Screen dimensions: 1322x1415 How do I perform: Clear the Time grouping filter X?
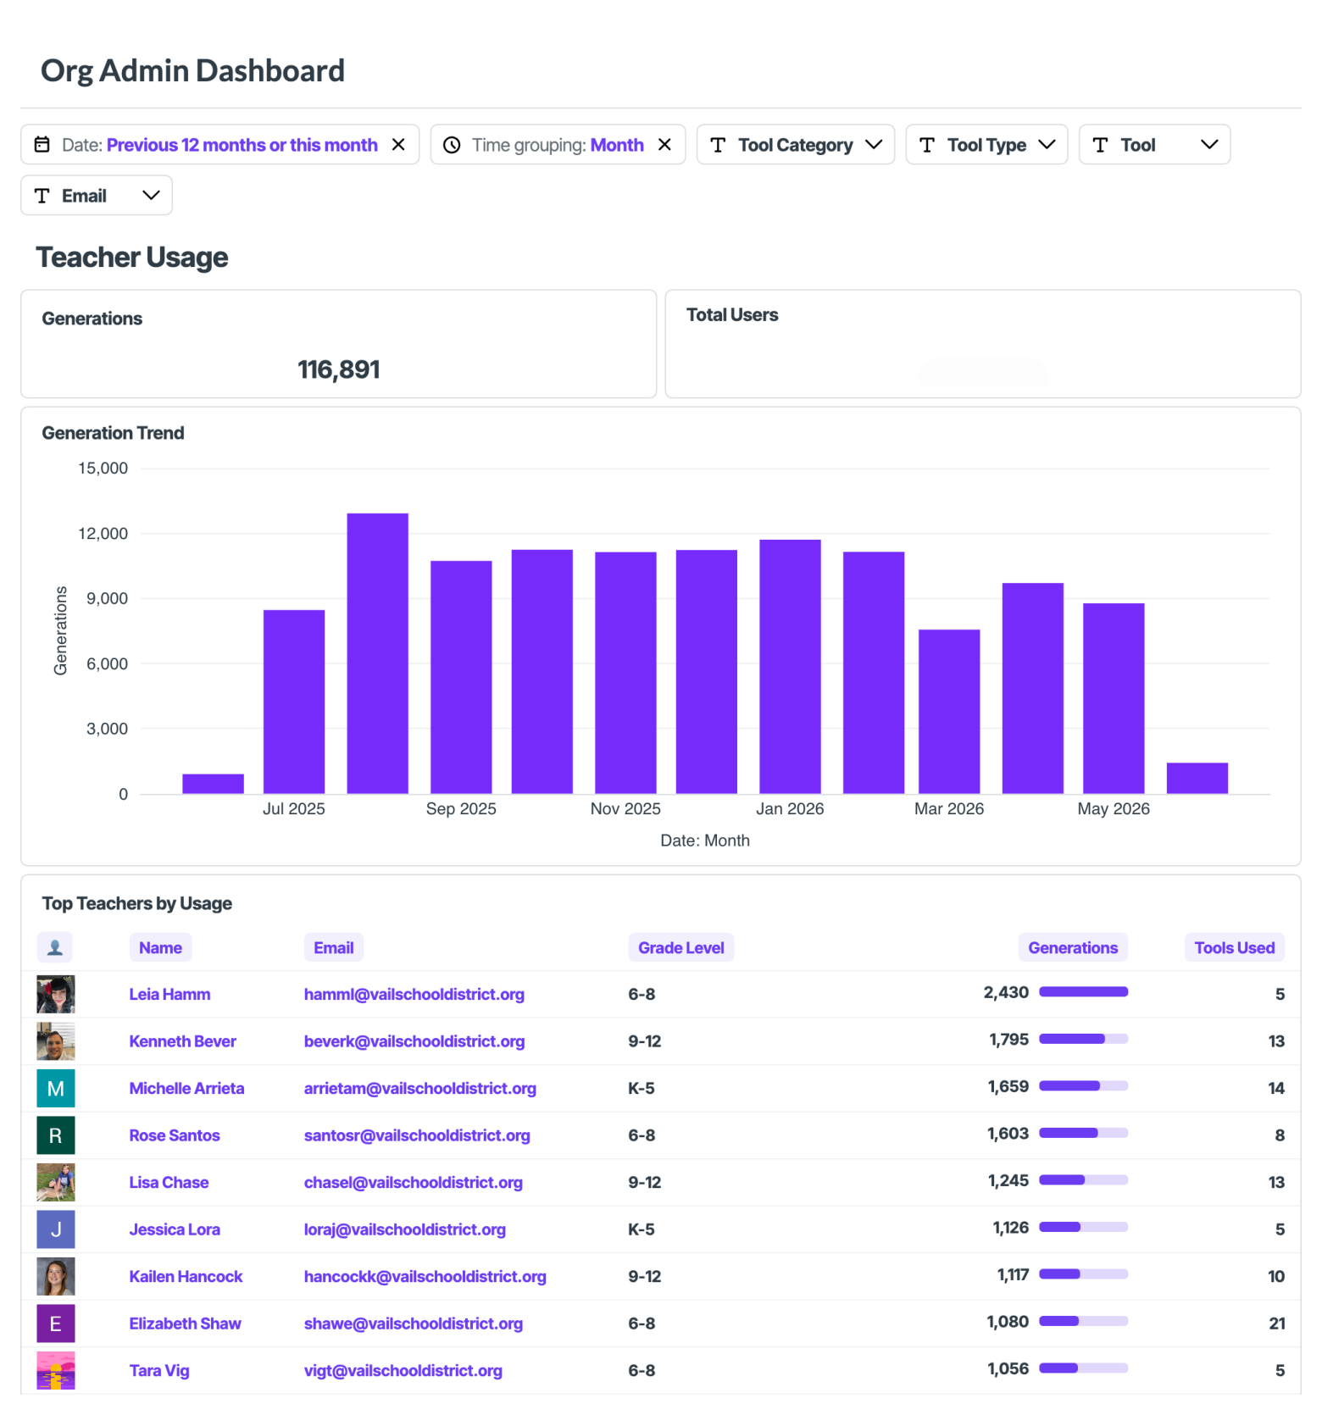tap(665, 145)
